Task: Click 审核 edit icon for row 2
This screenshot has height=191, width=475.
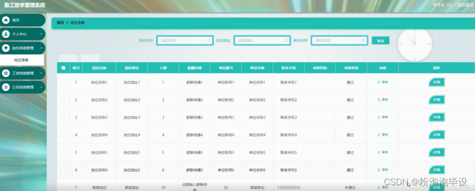Action: pyautogui.click(x=379, y=99)
